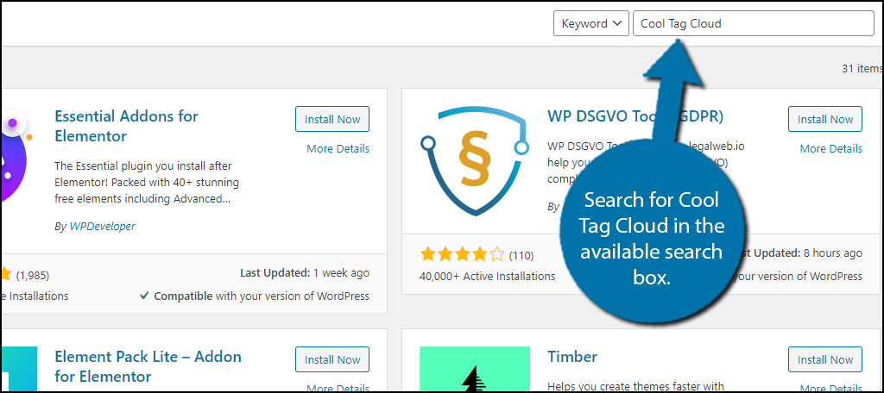884x393 pixels.
Task: Open the Essential Addons for Elementor title link
Action: pos(126,126)
